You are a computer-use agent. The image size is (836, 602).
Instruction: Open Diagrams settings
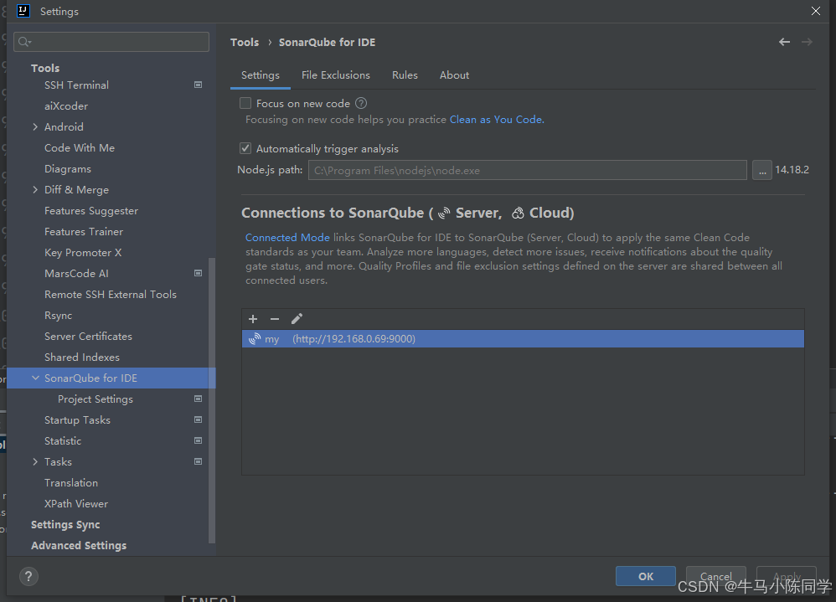[68, 169]
